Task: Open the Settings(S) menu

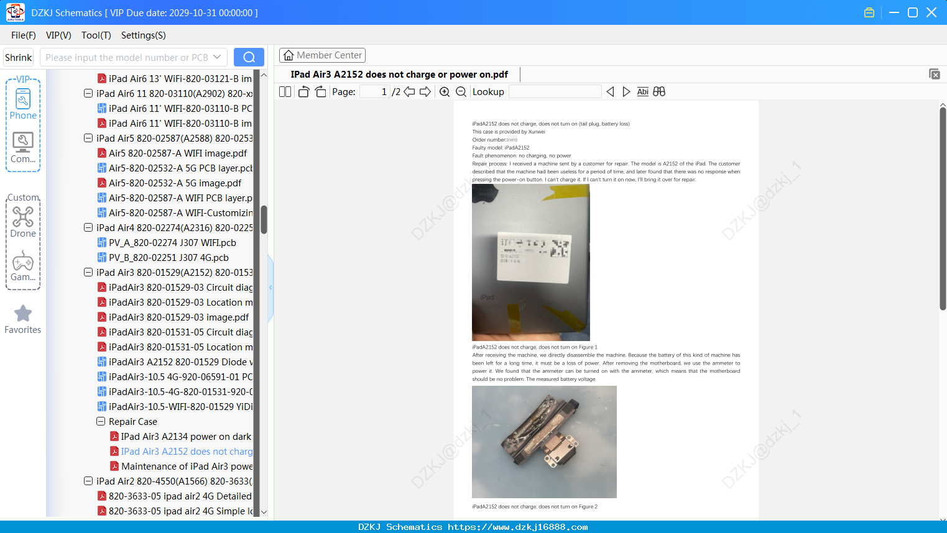Action: (144, 35)
